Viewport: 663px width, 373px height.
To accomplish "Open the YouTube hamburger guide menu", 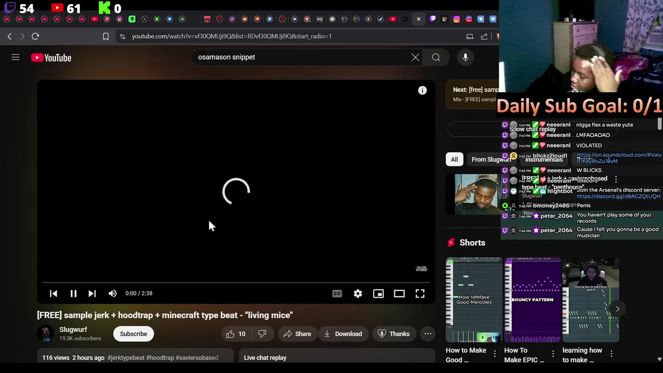I will coord(16,58).
